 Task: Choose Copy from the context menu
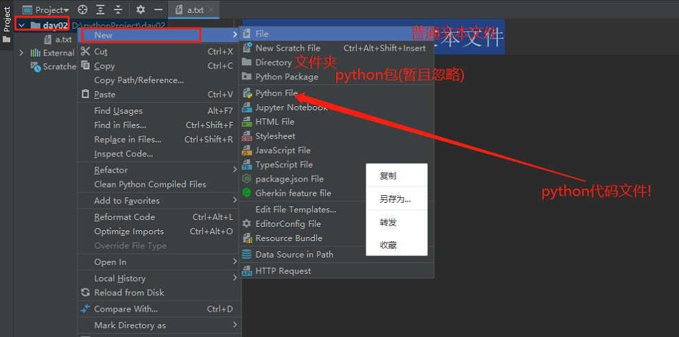point(158,66)
